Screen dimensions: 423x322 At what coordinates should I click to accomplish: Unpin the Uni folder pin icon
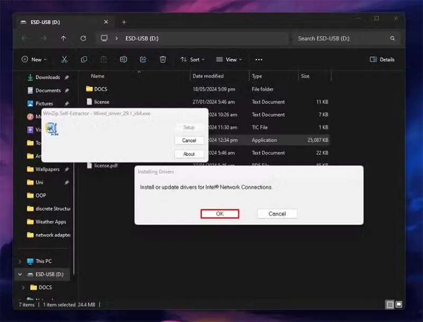[x=68, y=182]
